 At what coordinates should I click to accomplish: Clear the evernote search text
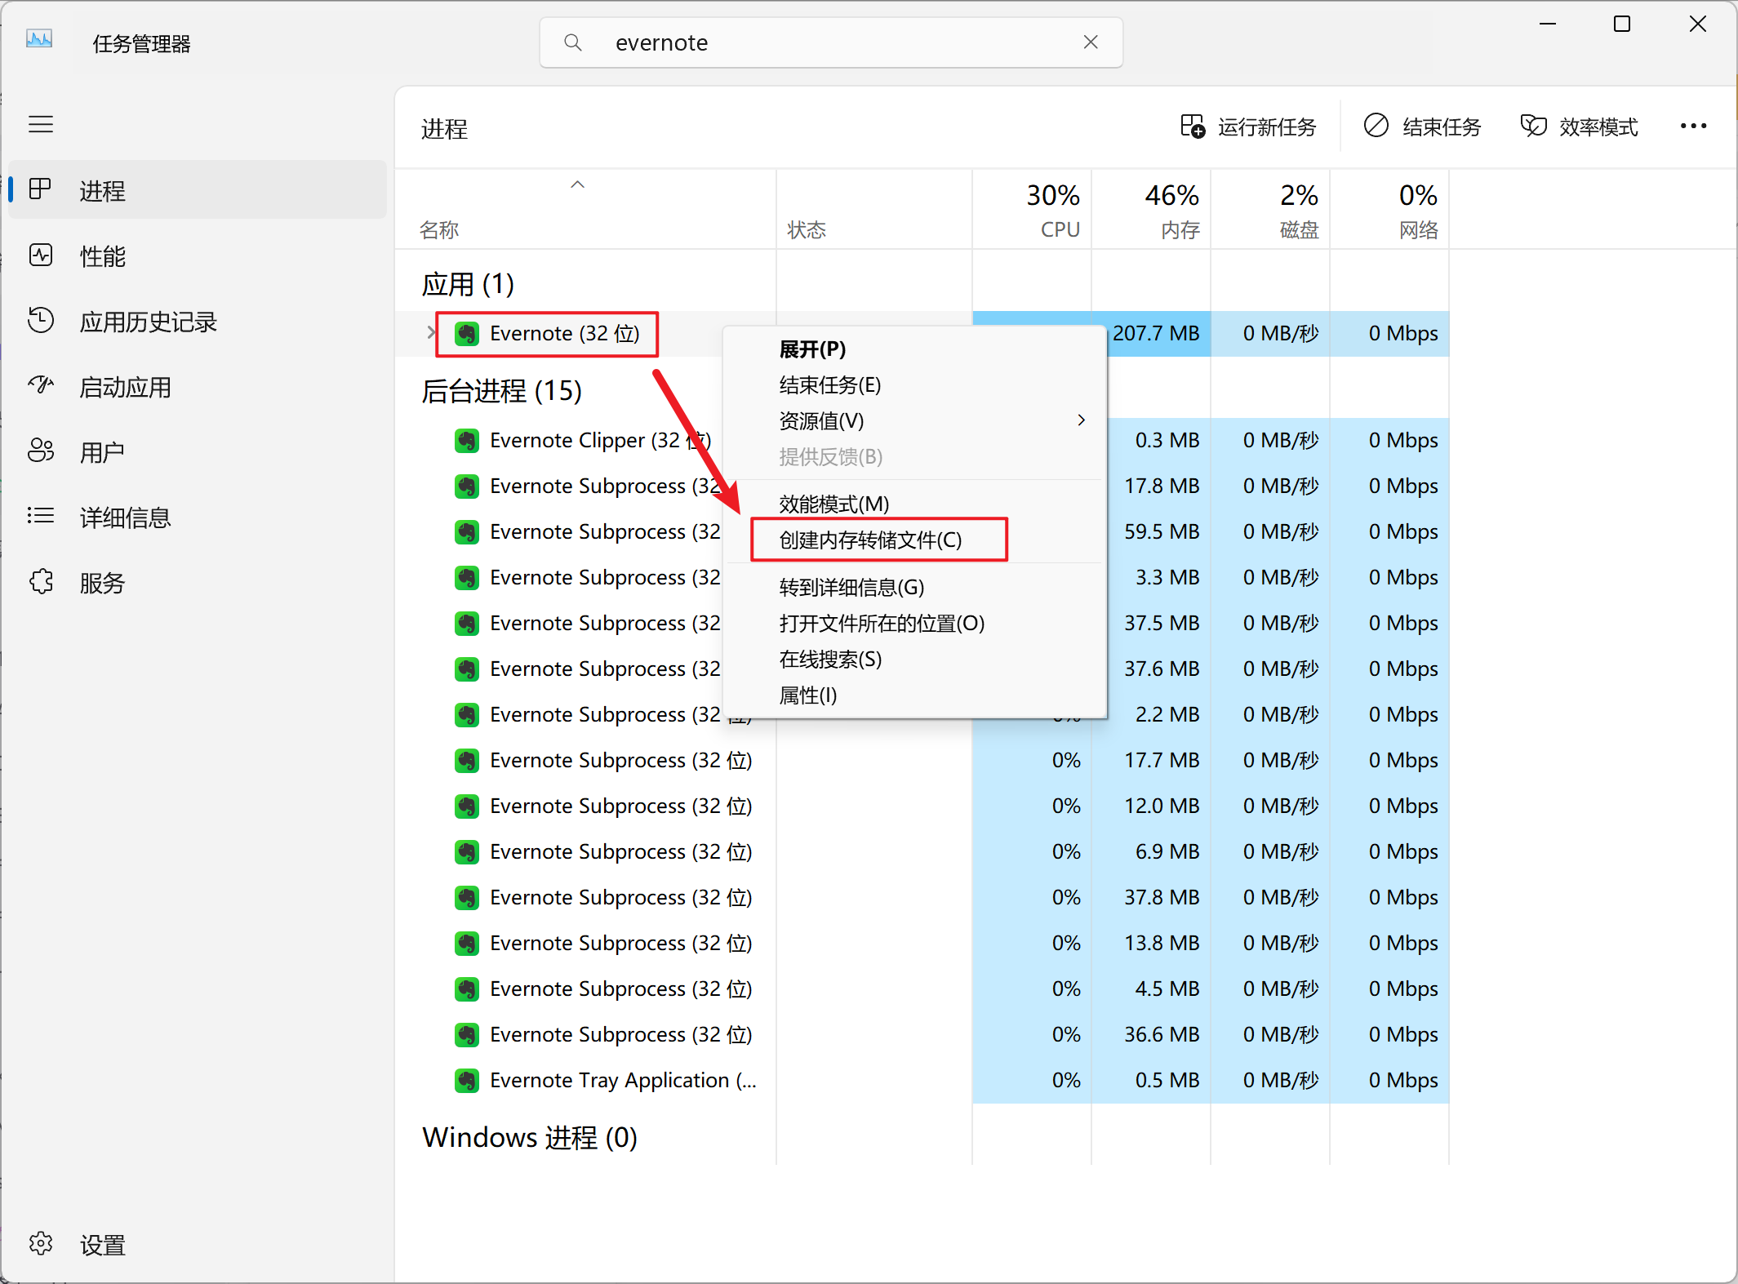pos(1091,42)
